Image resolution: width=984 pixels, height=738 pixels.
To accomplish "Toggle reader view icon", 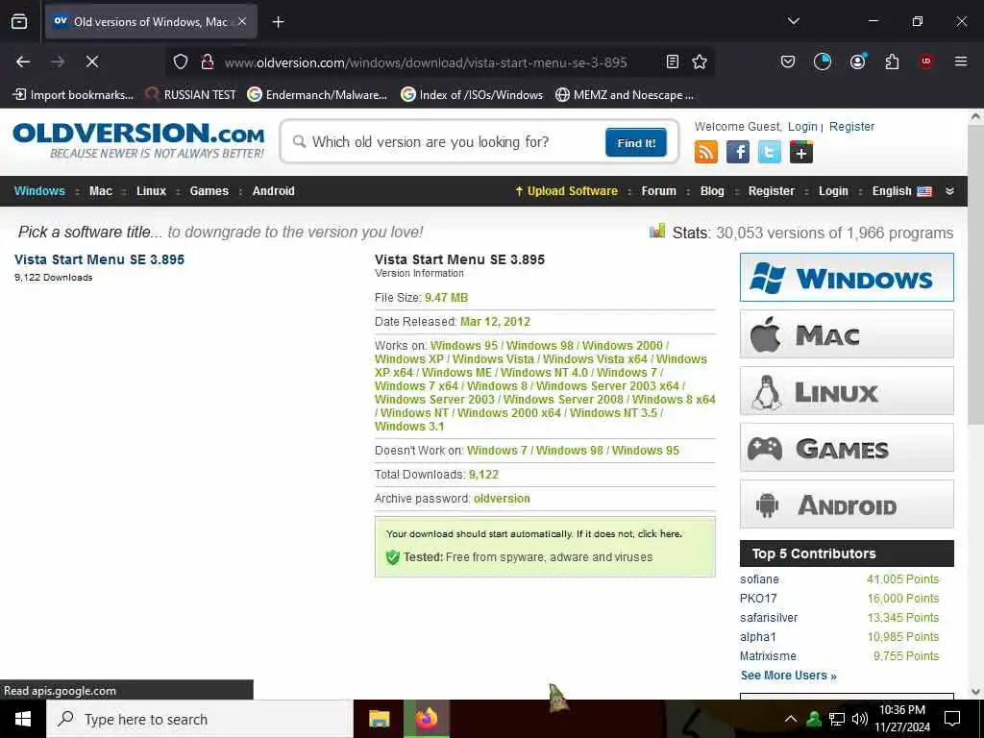I will 672,61.
